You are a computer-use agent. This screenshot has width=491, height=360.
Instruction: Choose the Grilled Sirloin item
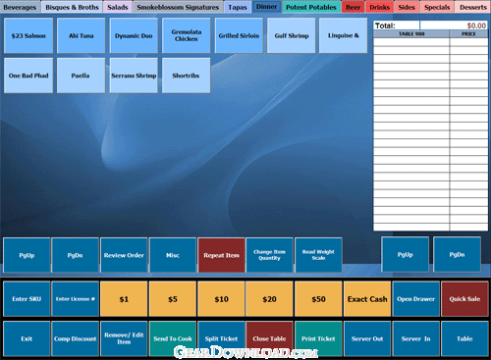239,35
